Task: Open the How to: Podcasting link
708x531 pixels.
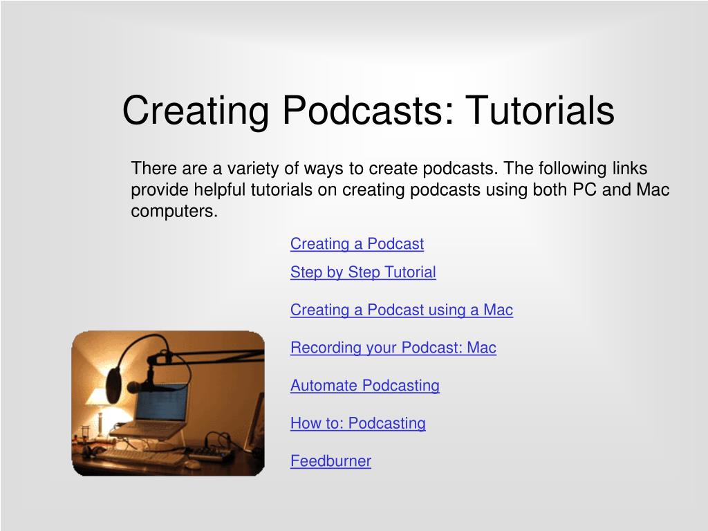Action: tap(358, 423)
